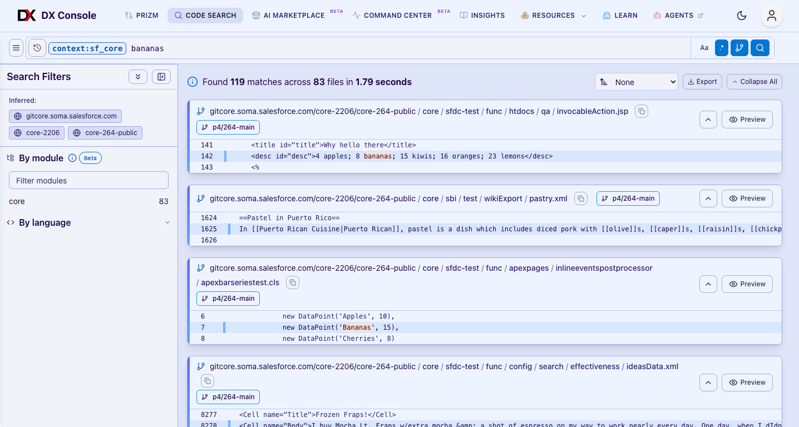Open INSIGHTS tab
This screenshot has width=799, height=427.
click(482, 16)
